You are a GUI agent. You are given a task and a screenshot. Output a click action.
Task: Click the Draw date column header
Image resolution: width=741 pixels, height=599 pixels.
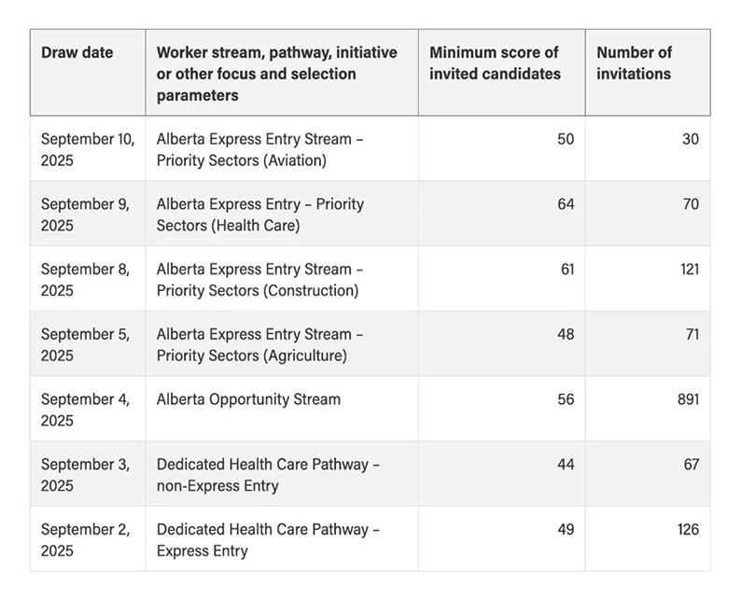77,52
